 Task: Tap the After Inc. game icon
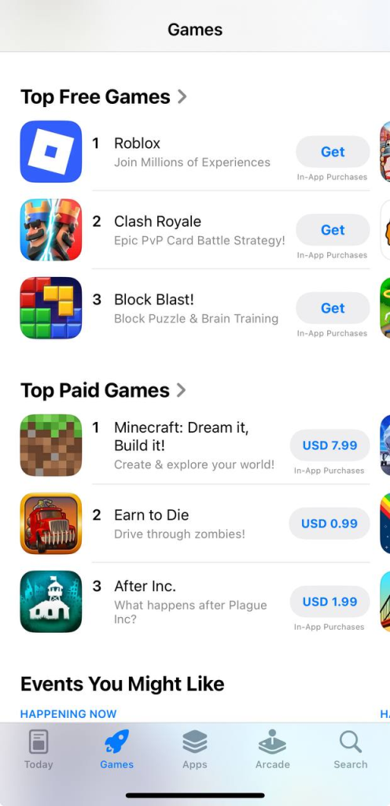coord(51,601)
